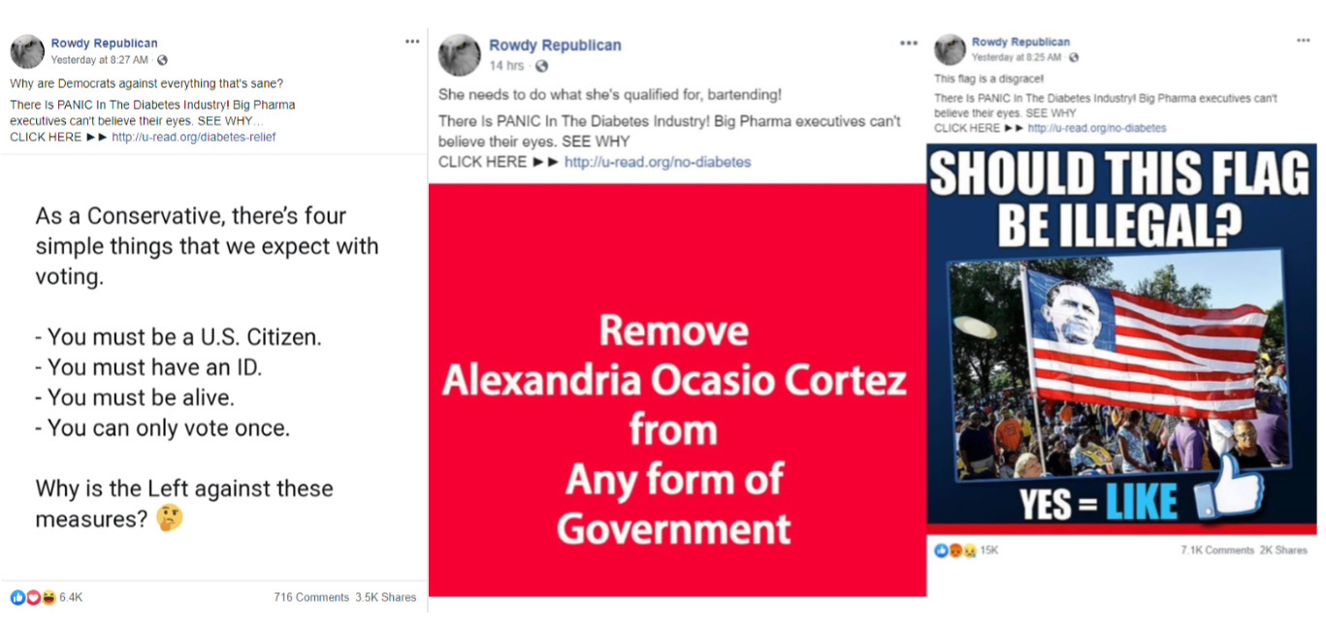This screenshot has height=630, width=1326.
Task: Open reaction icons beside the 6.4K count
Action: (33, 597)
